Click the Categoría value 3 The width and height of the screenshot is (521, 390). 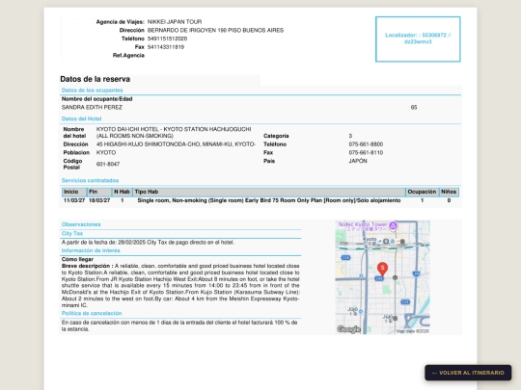(350, 136)
